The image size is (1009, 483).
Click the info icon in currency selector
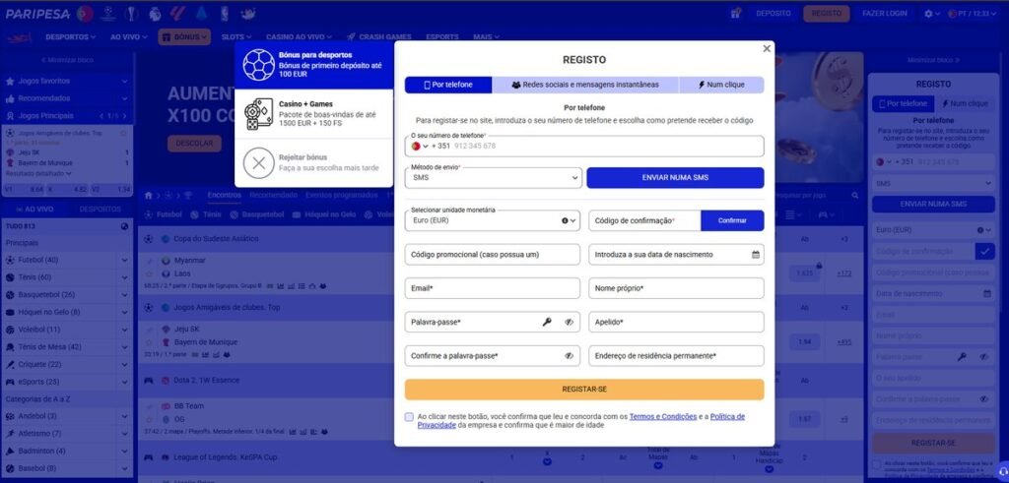tap(565, 220)
